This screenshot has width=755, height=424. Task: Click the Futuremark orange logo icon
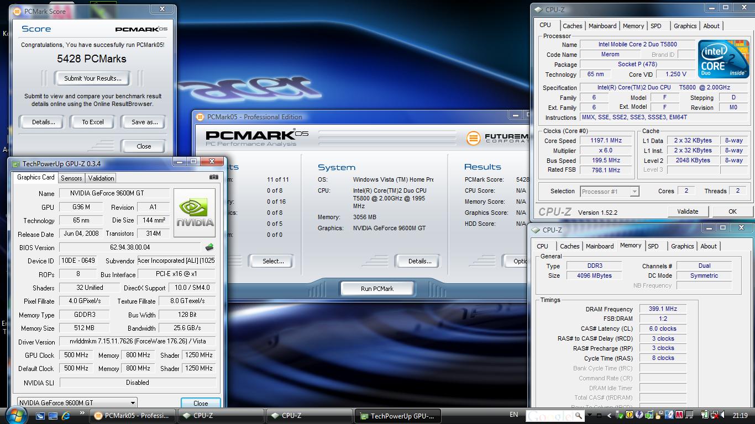click(x=473, y=138)
